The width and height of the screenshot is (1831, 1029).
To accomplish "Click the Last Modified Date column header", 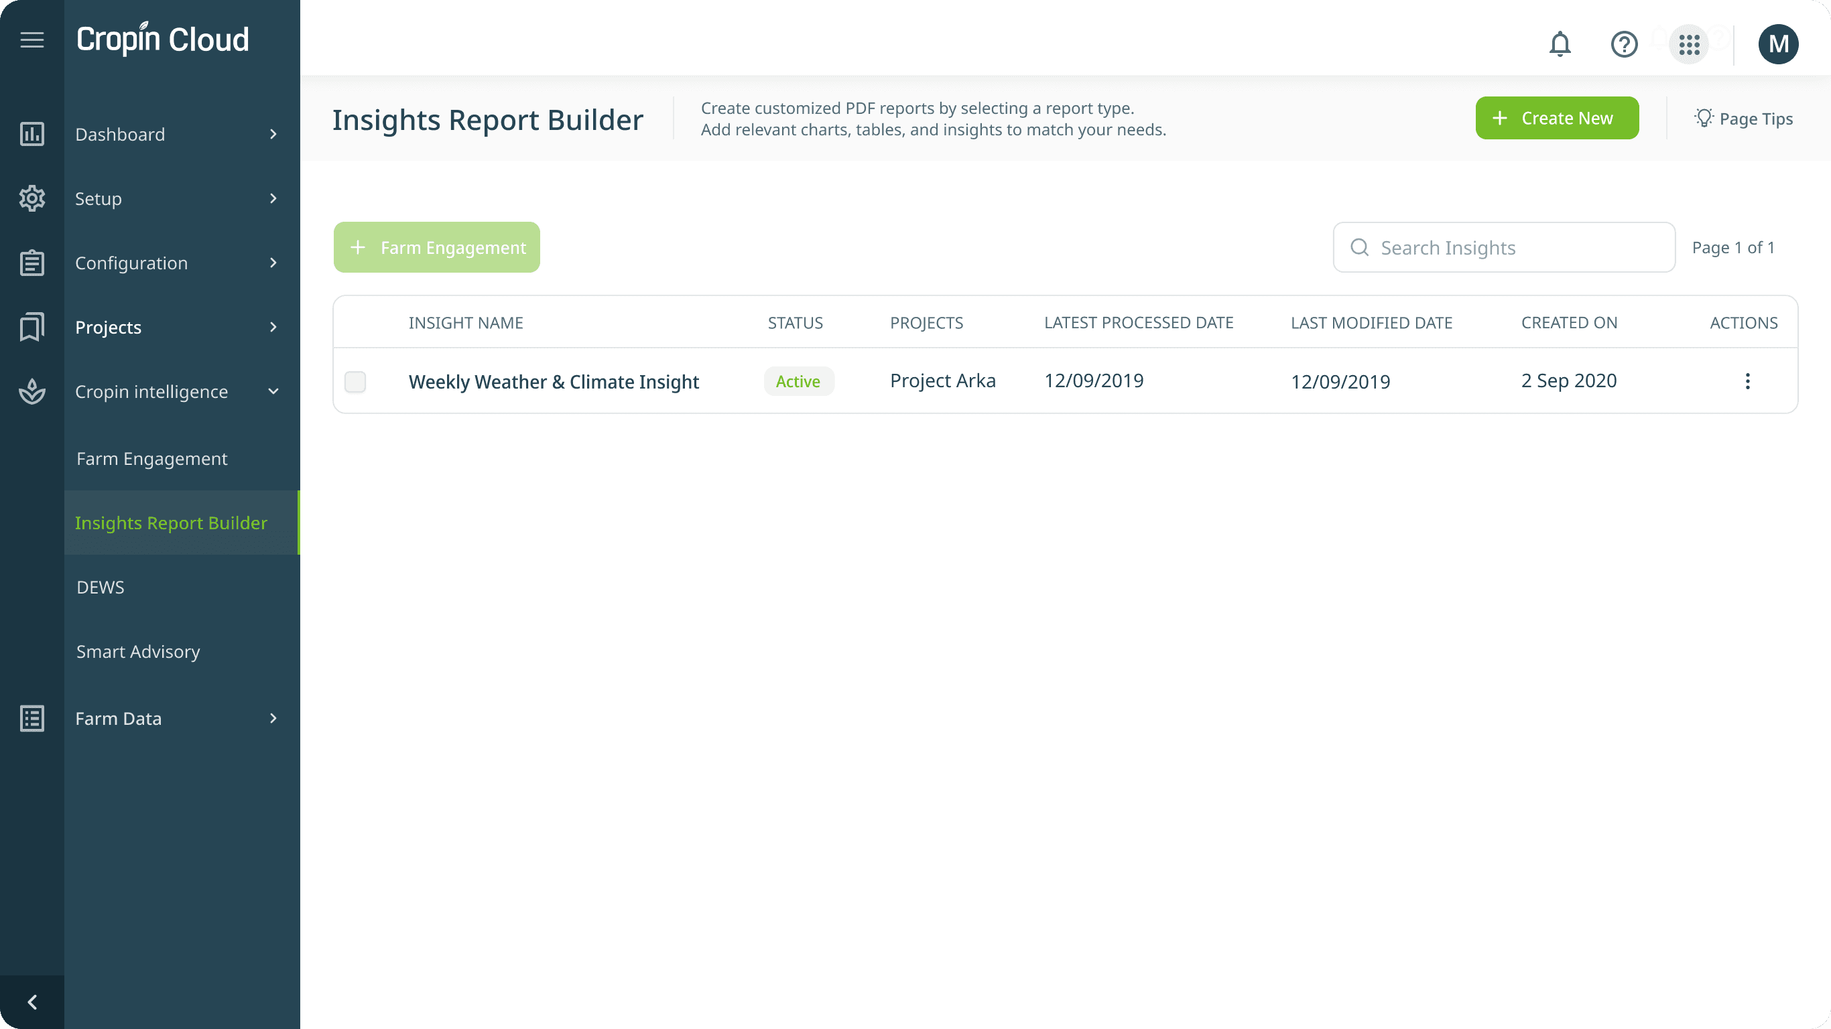I will click(x=1371, y=323).
